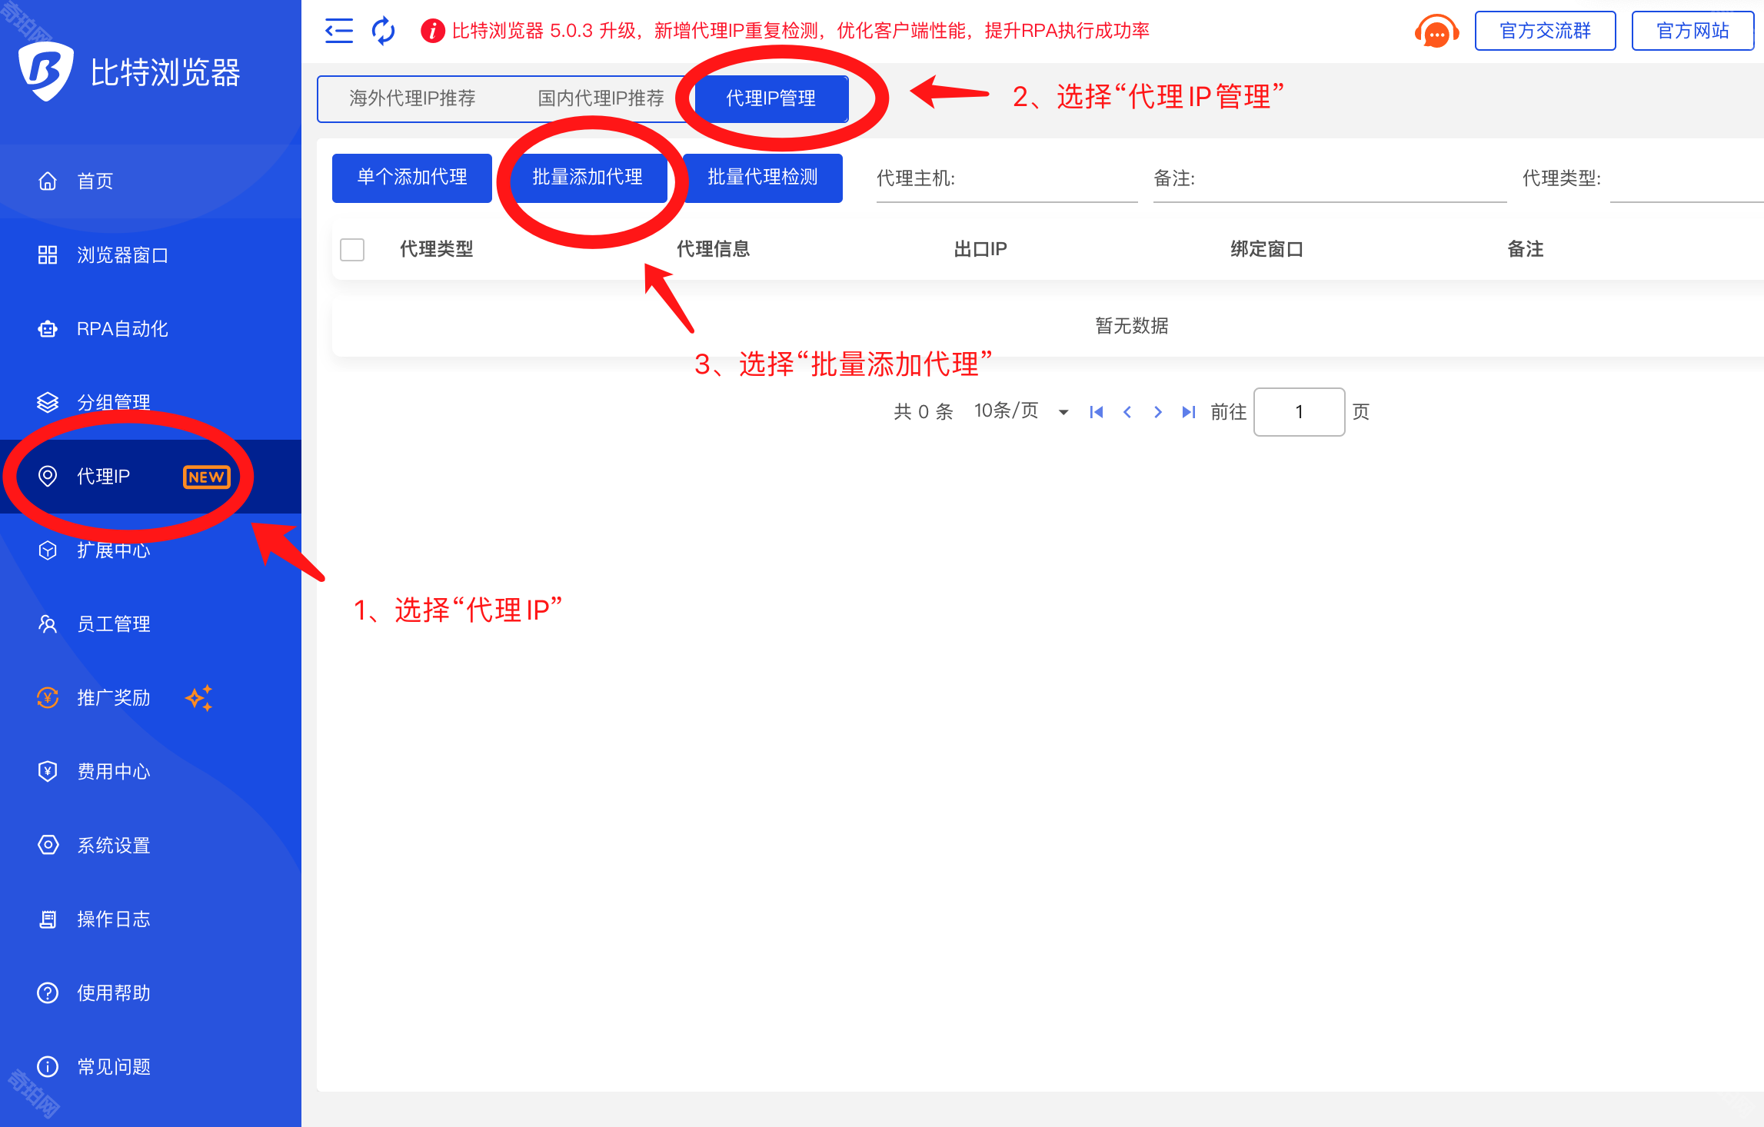This screenshot has height=1127, width=1764.
Task: Click the 批量添加代理 button
Action: pyautogui.click(x=587, y=178)
